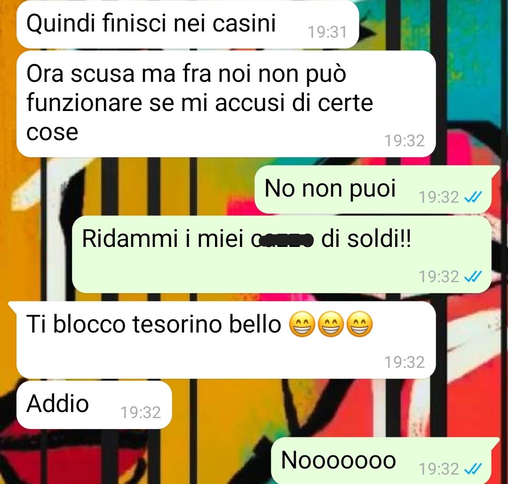Click timestamp on 'Ti blocco' message
The height and width of the screenshot is (484, 508).
pyautogui.click(x=405, y=362)
